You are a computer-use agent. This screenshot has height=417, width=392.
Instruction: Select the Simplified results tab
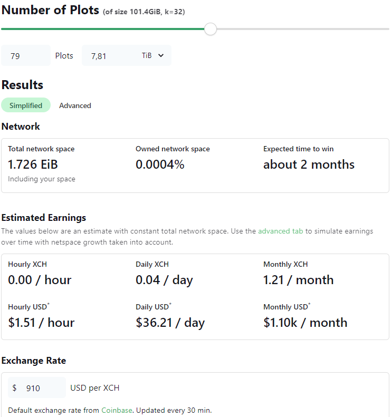26,105
